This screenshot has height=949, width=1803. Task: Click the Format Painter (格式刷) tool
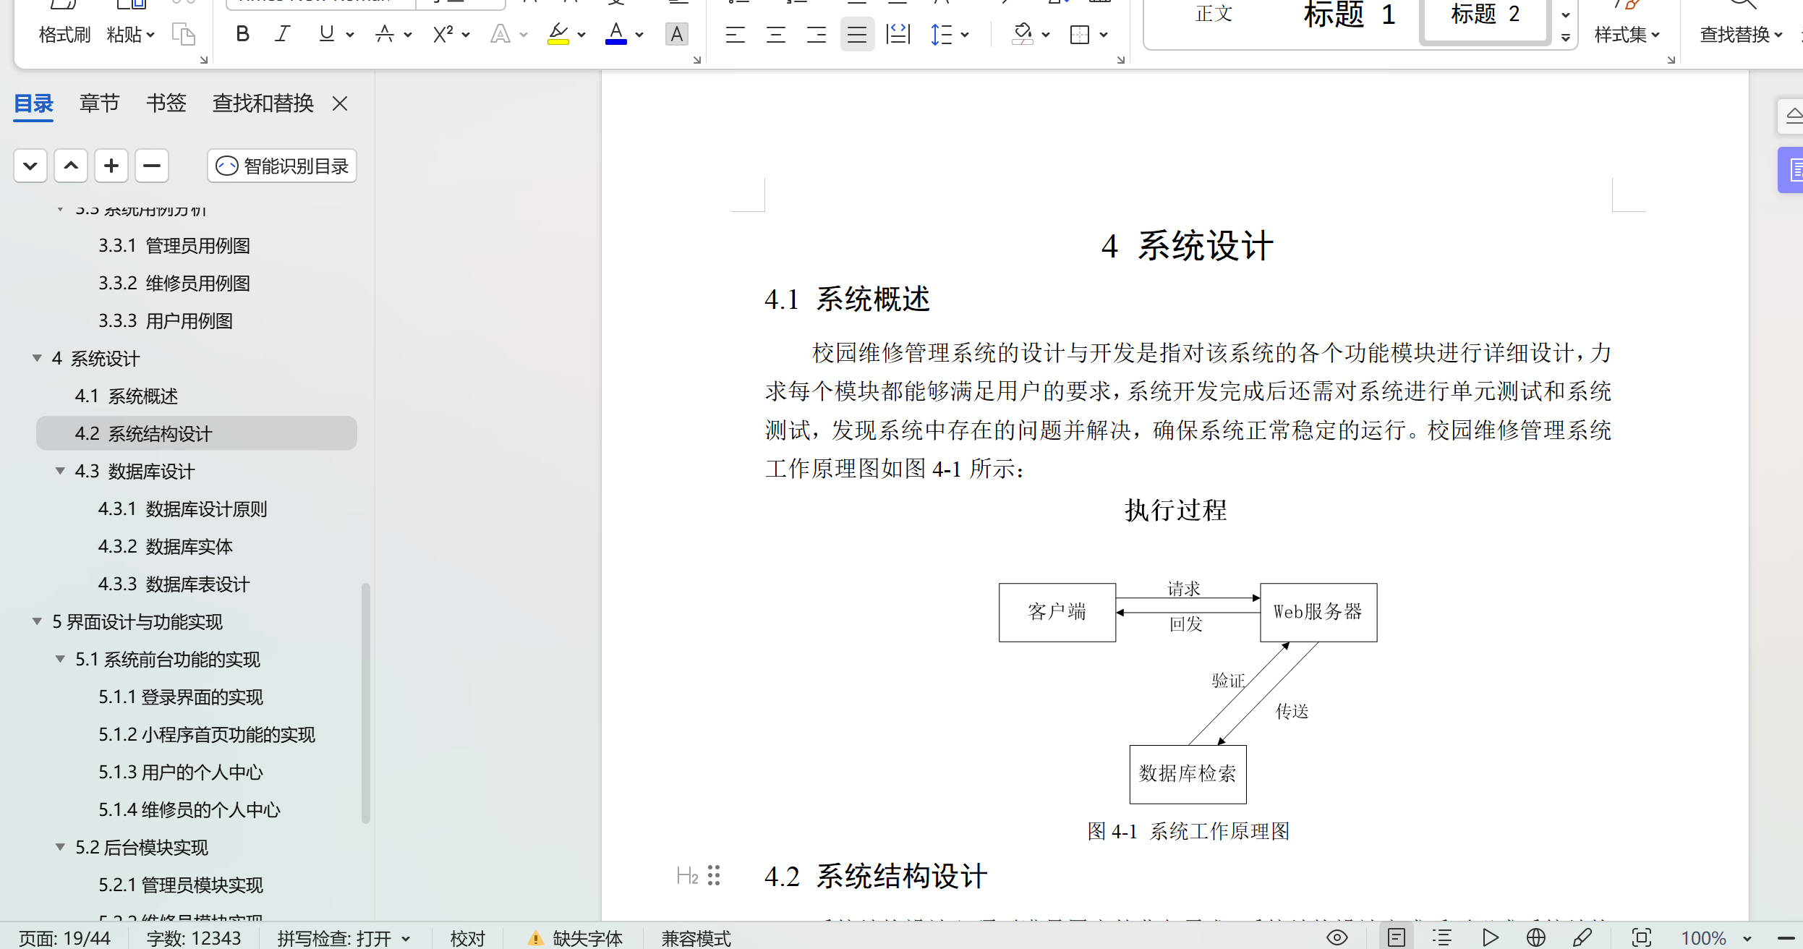pos(64,34)
